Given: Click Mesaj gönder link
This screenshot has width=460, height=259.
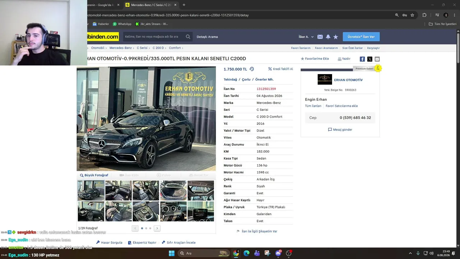Looking at the screenshot, I should [x=340, y=129].
